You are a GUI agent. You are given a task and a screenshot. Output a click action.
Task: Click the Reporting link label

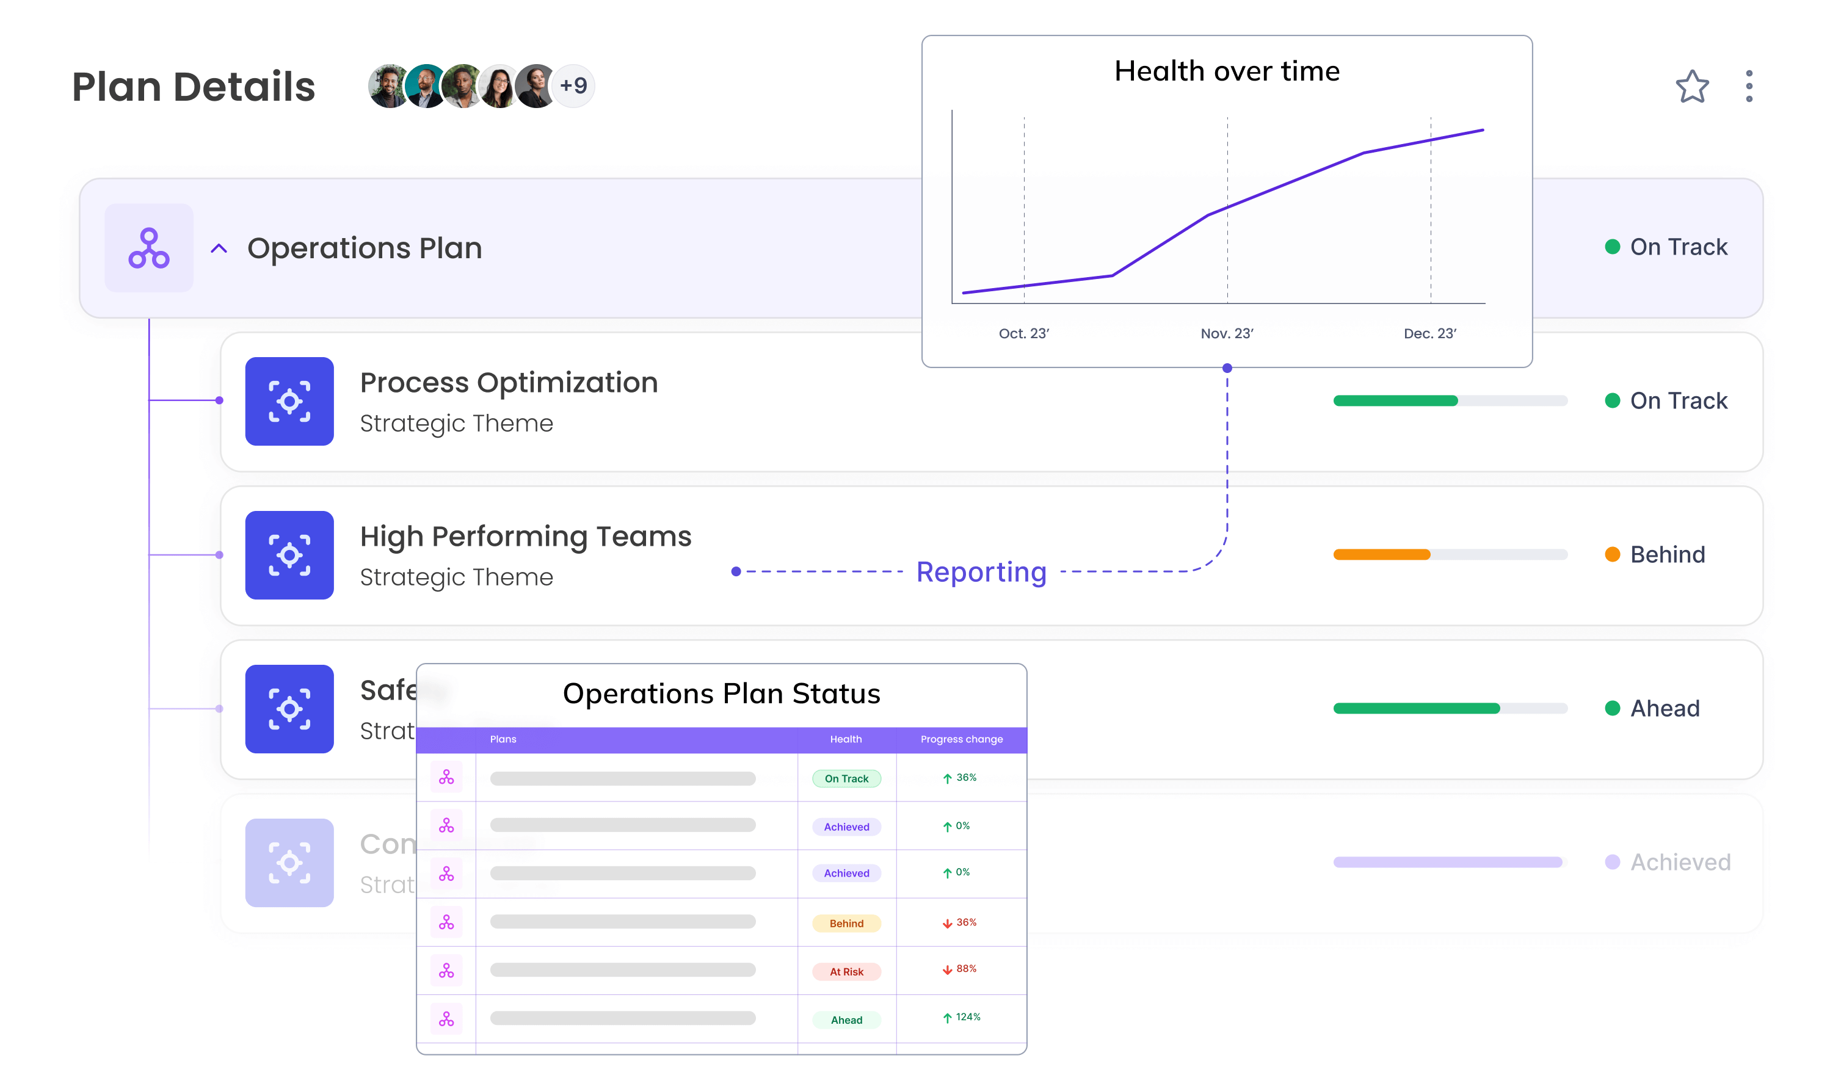(x=981, y=571)
